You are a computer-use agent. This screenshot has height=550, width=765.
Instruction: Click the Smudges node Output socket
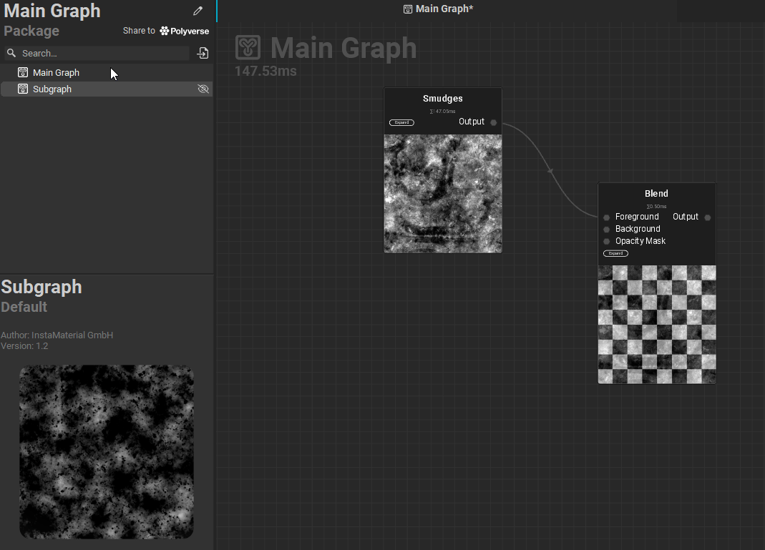(494, 122)
